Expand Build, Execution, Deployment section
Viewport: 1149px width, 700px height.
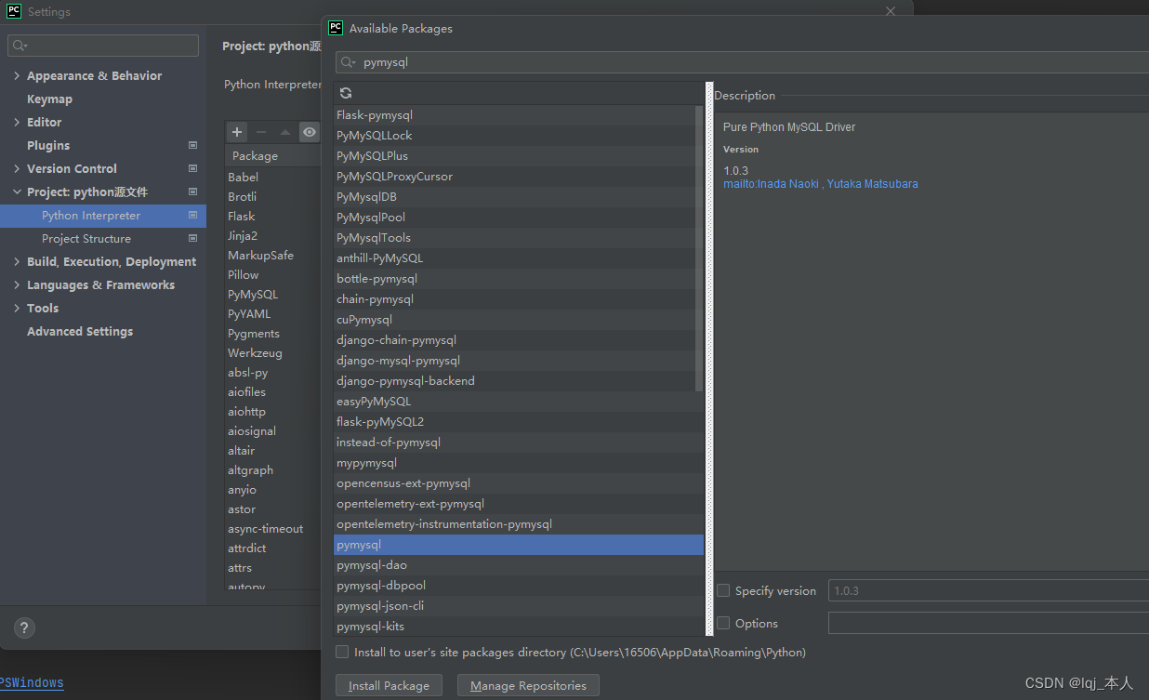pyautogui.click(x=17, y=261)
